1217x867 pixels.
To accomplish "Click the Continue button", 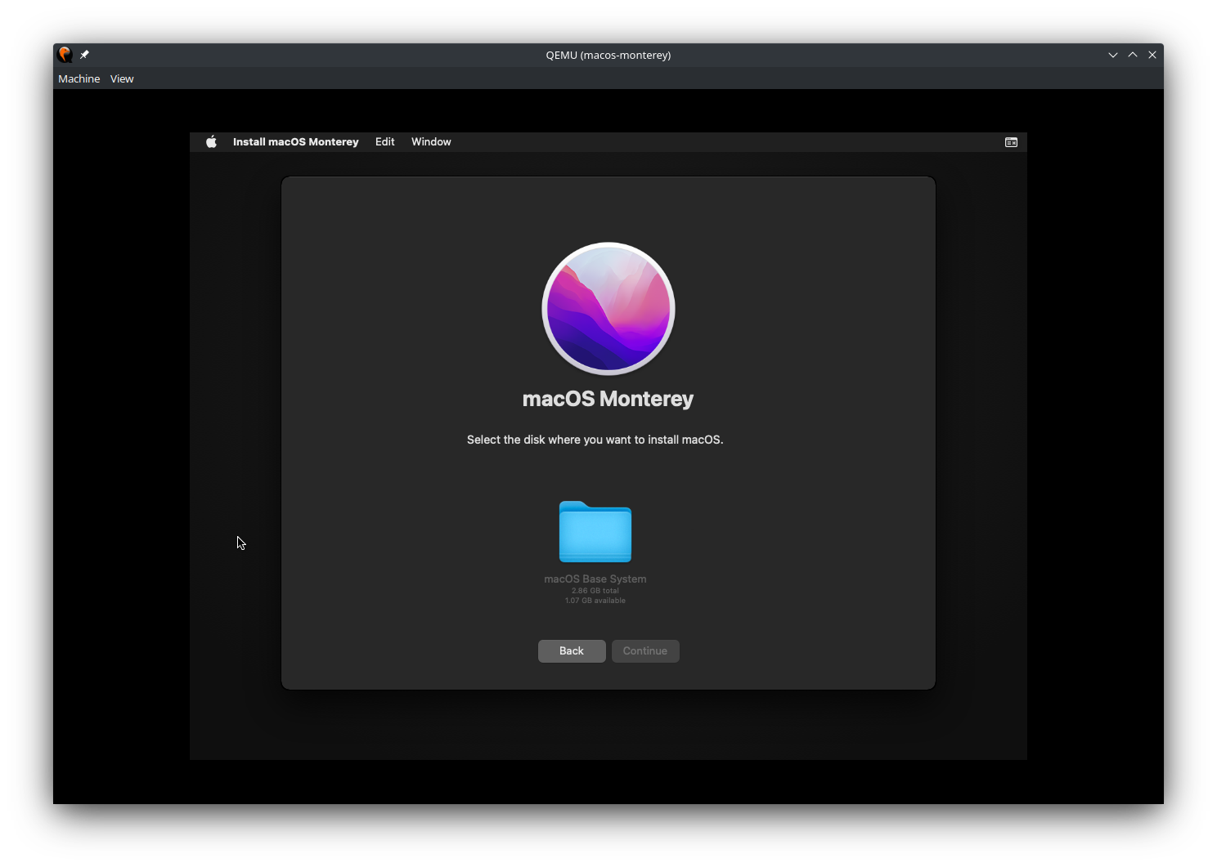I will pos(645,651).
